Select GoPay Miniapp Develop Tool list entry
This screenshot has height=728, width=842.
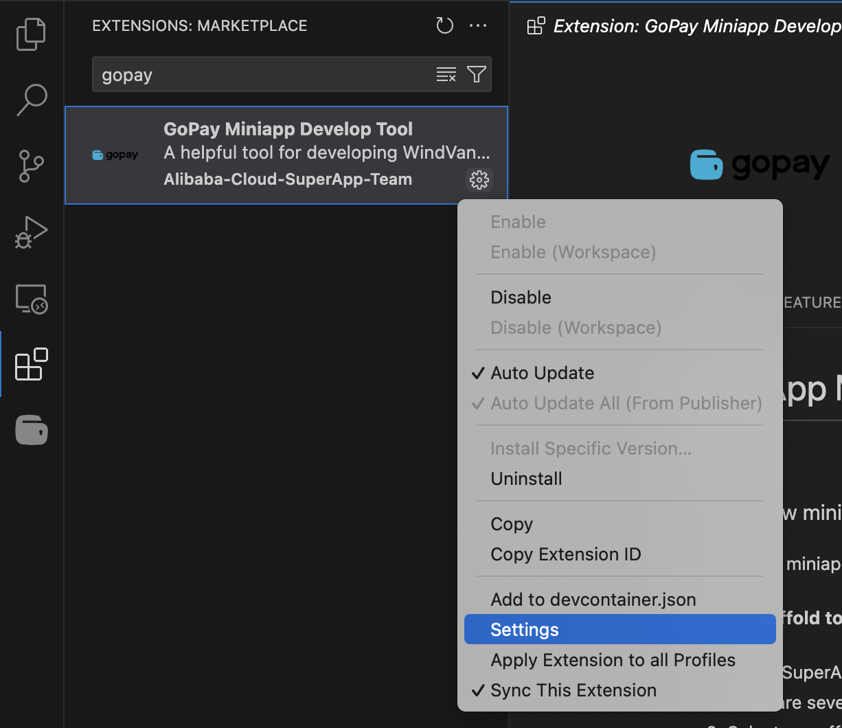[286, 155]
